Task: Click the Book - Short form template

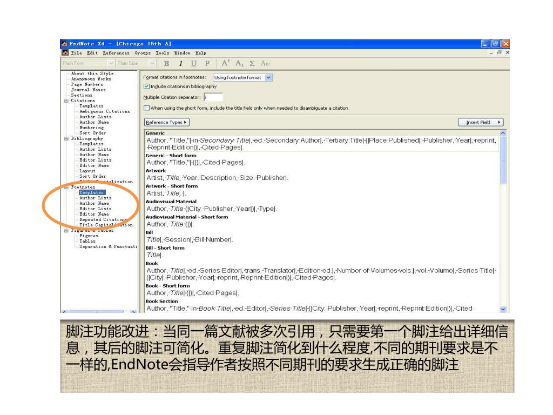Action: coord(193,293)
